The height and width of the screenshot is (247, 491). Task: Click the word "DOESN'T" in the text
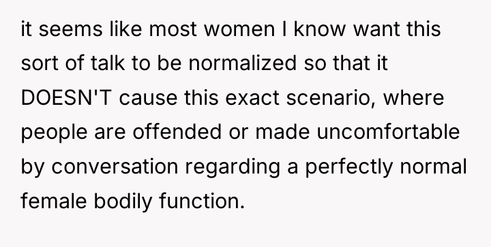(x=66, y=97)
